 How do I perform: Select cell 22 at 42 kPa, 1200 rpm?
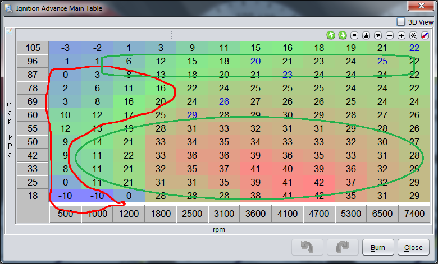click(x=129, y=155)
